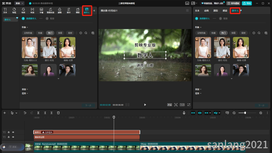272x153 pixels.
Task: Expand the 背景 section in right panel
Action: [x=198, y=93]
